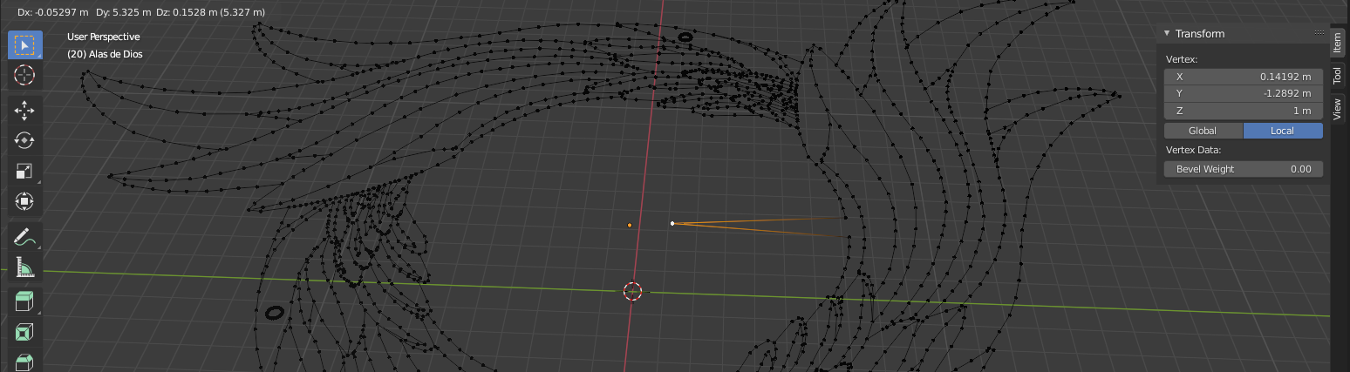Switch to the View sidebar tab
The height and width of the screenshot is (372, 1350).
(1338, 109)
